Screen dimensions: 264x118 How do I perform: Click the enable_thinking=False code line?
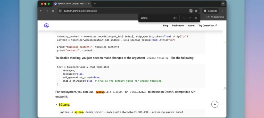click(x=112, y=81)
